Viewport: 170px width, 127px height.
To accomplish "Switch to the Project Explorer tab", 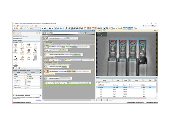I will [x=23, y=68].
